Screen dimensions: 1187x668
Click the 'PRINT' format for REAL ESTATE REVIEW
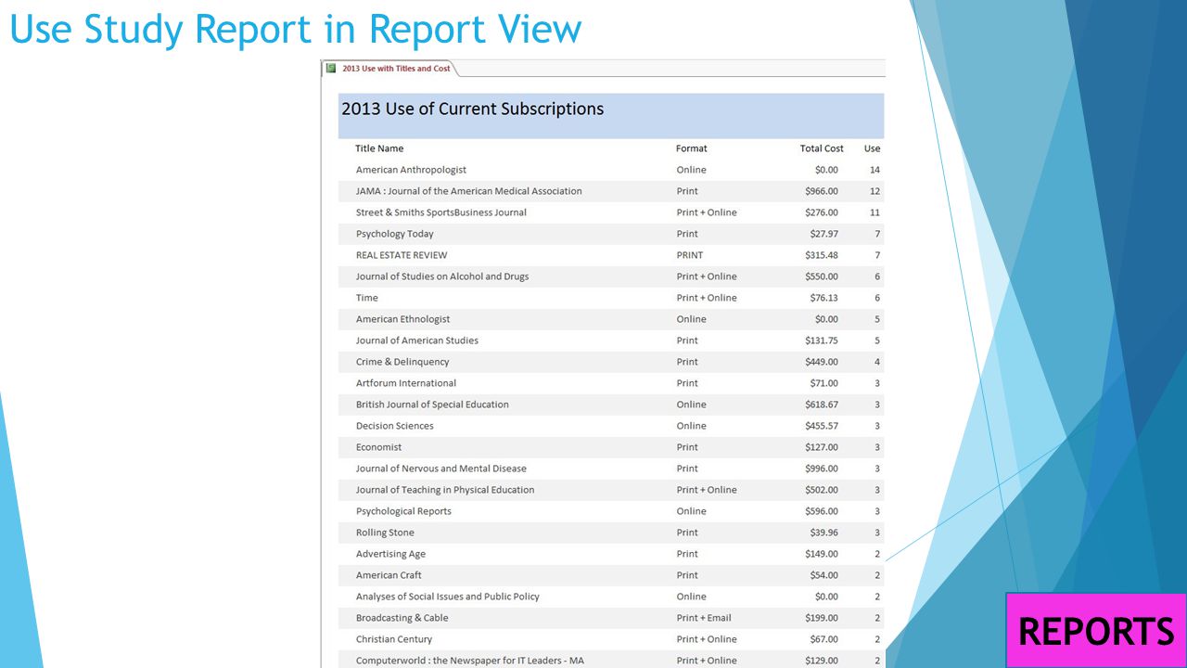690,255
